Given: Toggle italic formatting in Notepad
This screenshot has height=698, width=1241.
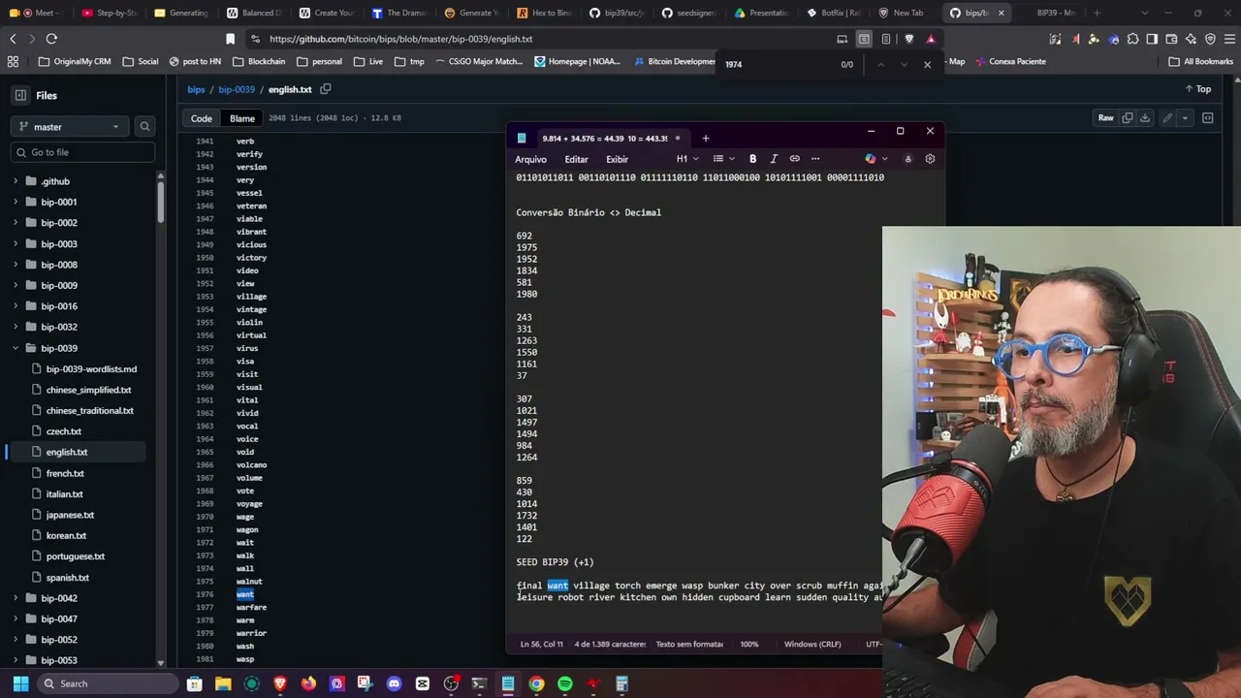Looking at the screenshot, I should click(774, 159).
